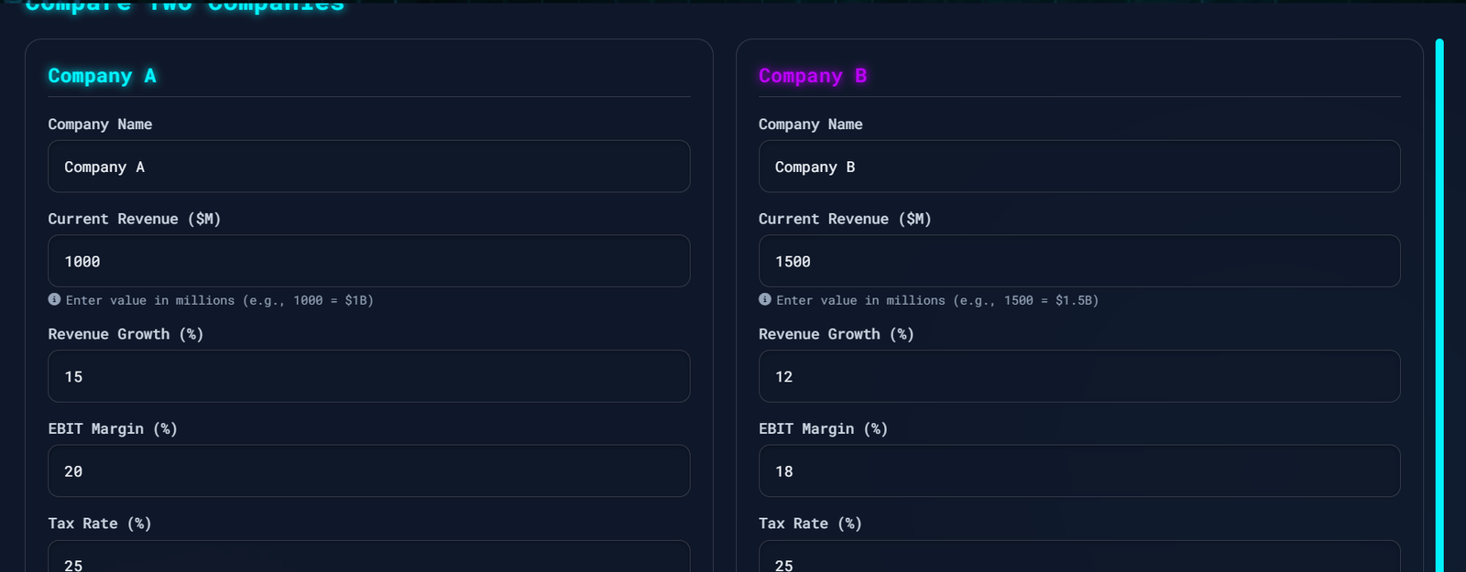Select Company B Revenue Growth input
The width and height of the screenshot is (1466, 572).
pyautogui.click(x=1078, y=376)
